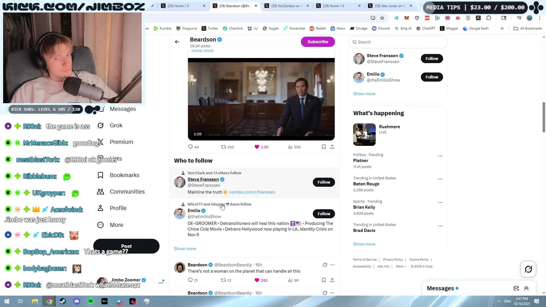
Task: Click the Post button
Action: (126, 246)
